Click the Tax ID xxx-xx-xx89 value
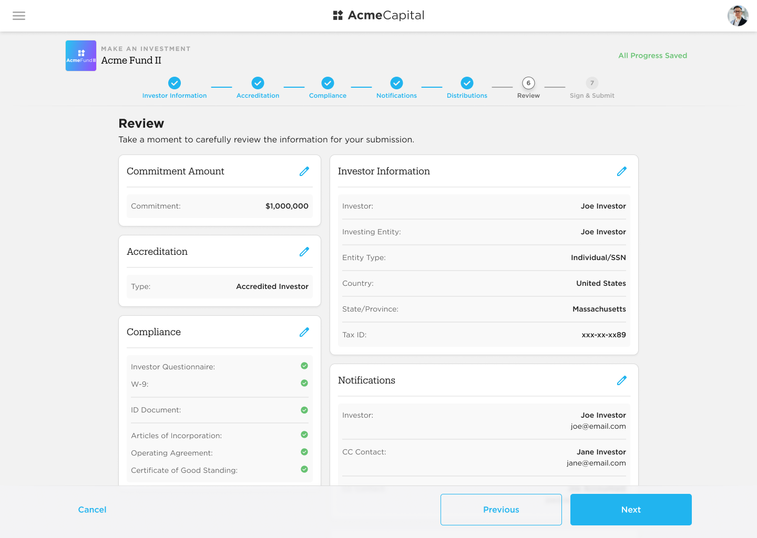The width and height of the screenshot is (757, 538). click(603, 335)
